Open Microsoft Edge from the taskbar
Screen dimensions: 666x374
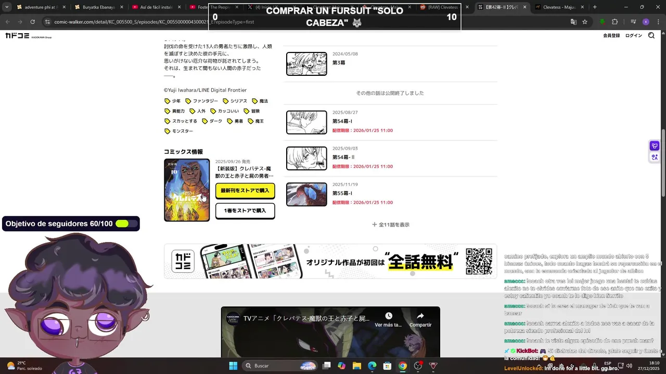(372, 366)
